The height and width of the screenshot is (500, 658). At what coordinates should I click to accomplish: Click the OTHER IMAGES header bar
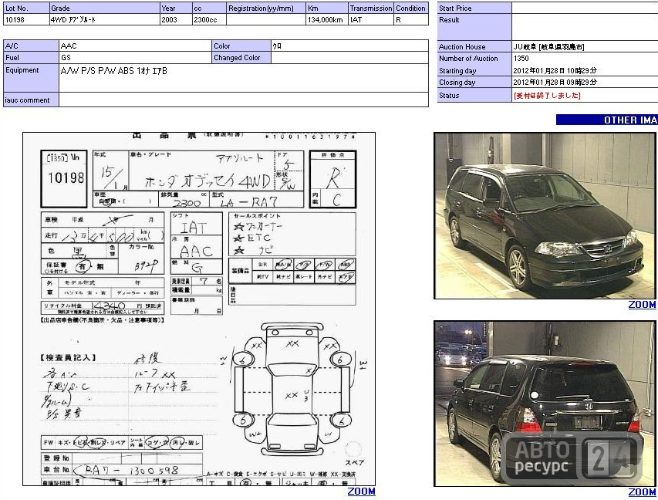607,120
